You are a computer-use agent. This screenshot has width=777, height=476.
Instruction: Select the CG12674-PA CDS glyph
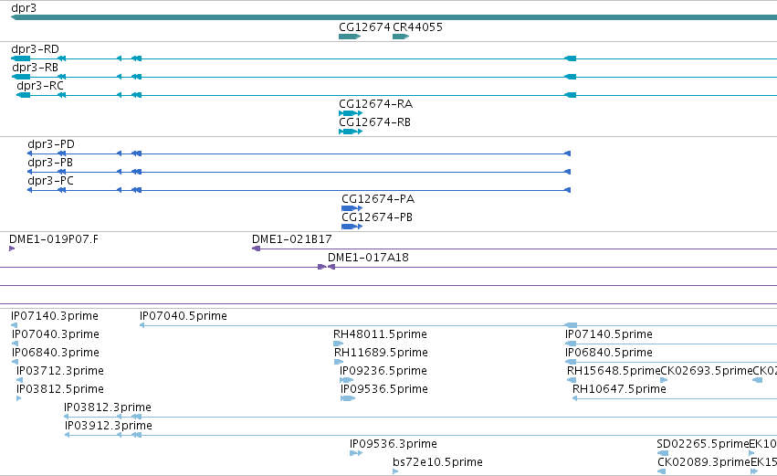coord(352,208)
